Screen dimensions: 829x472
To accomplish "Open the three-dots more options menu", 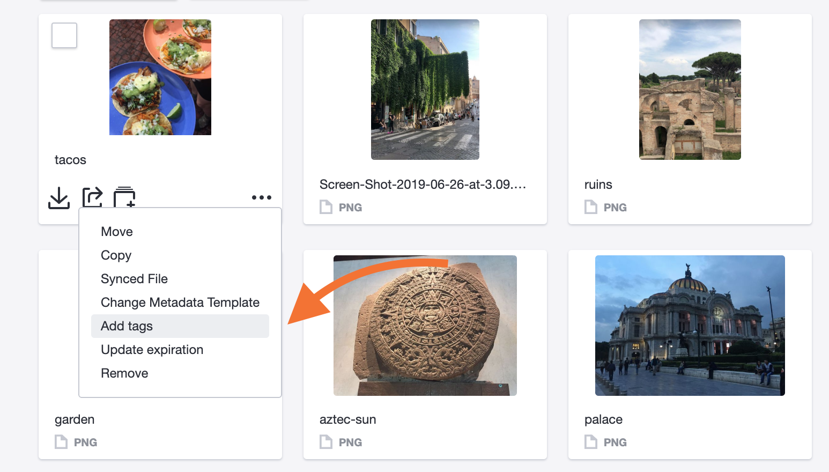I will (x=262, y=197).
